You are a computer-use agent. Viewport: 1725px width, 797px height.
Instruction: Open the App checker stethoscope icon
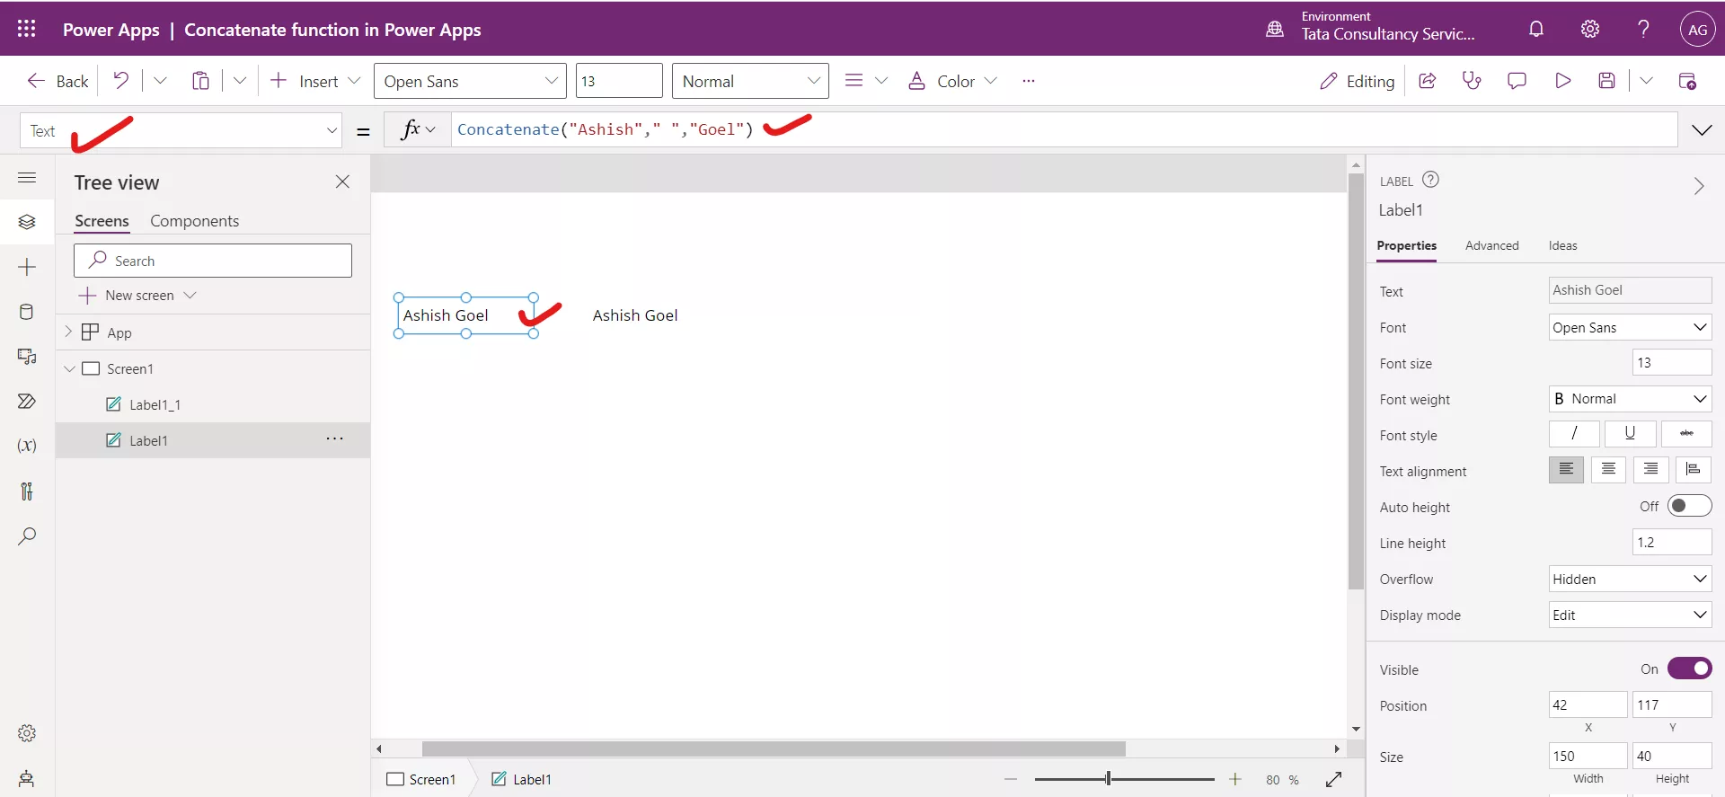1472,81
